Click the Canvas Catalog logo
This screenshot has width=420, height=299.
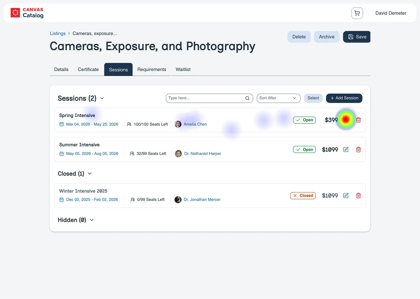pyautogui.click(x=27, y=13)
